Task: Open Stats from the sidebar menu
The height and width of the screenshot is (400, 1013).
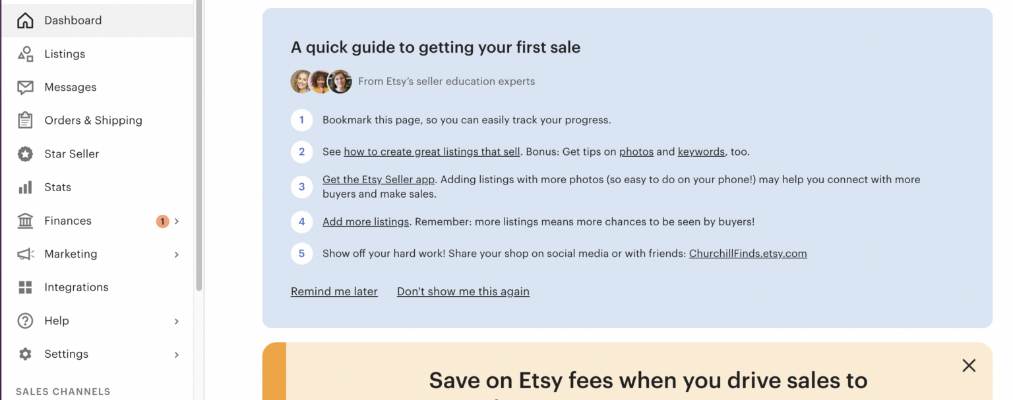Action: coord(57,186)
